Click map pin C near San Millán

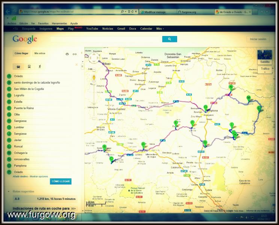(111, 160)
